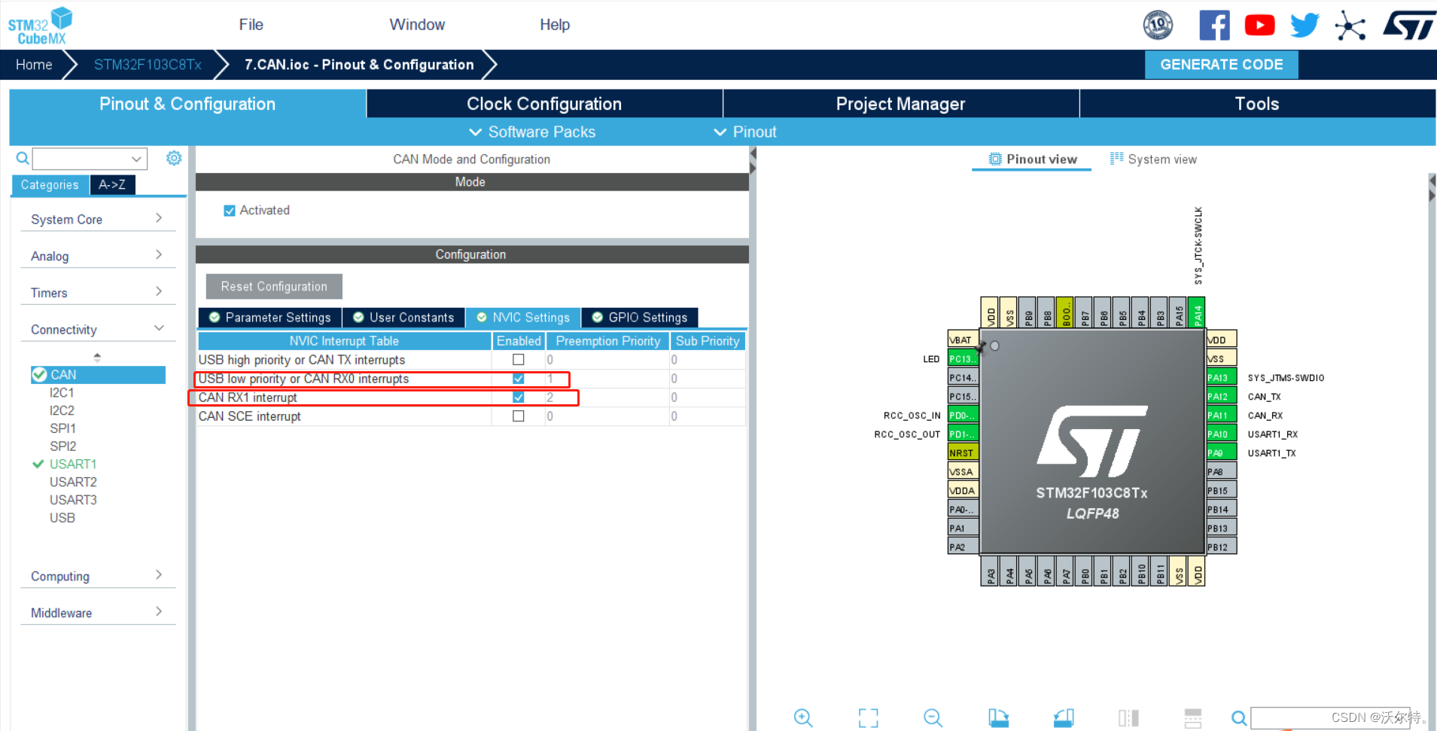
Task: Click the PA14 SWCLK pin
Action: click(1197, 312)
